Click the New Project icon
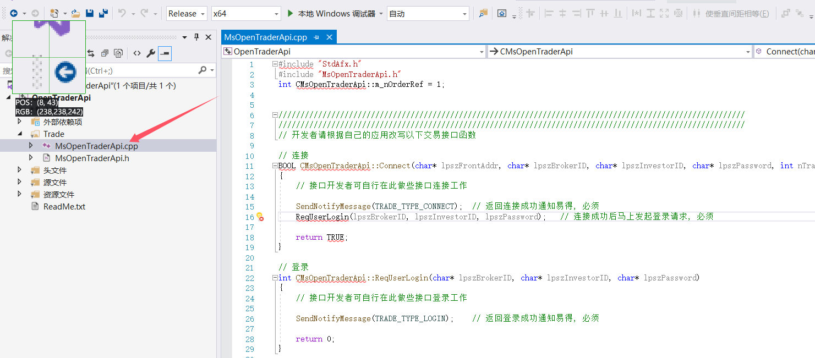This screenshot has height=358, width=815. tap(54, 13)
